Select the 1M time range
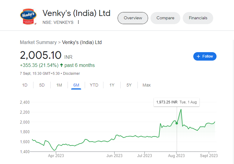This screenshot has width=234, height=164. coord(59,85)
